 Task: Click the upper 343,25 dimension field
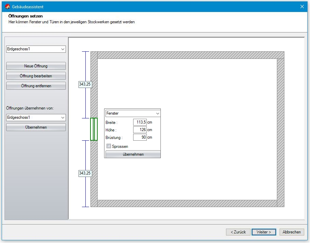tap(85, 84)
